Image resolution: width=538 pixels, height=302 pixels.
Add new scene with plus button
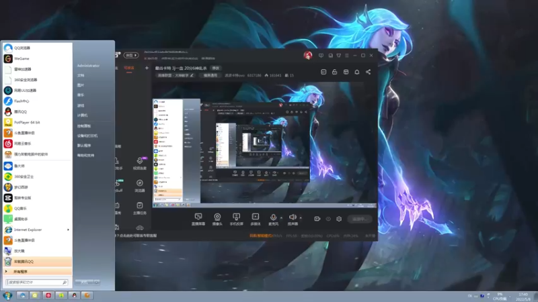[x=147, y=68]
